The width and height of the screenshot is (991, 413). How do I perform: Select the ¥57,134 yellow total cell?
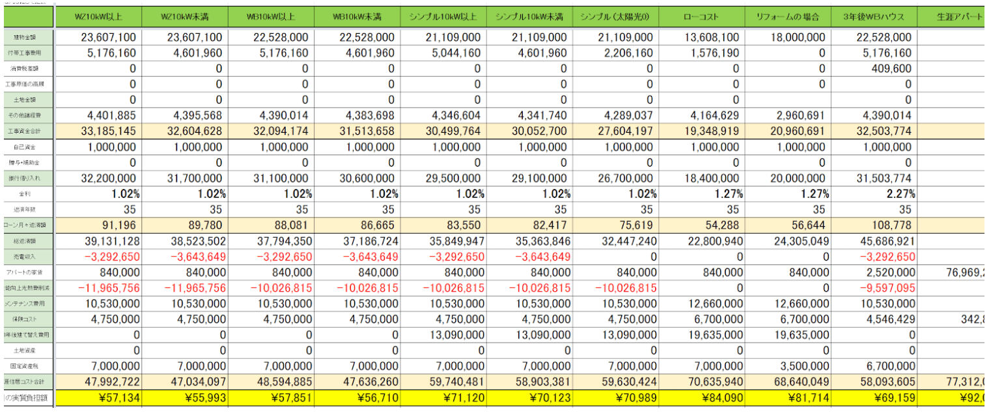click(97, 397)
